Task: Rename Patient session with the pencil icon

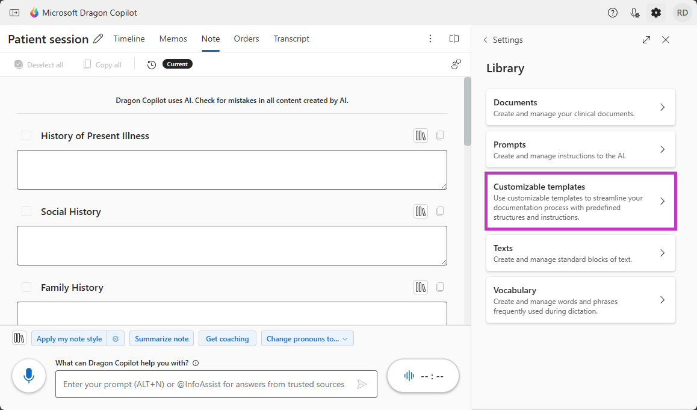Action: tap(98, 38)
